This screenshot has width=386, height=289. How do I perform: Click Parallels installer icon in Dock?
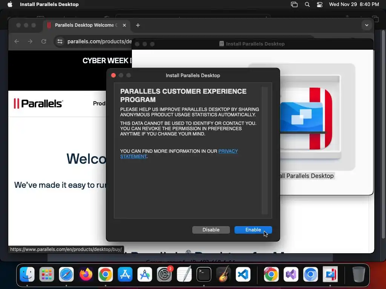tap(330, 274)
